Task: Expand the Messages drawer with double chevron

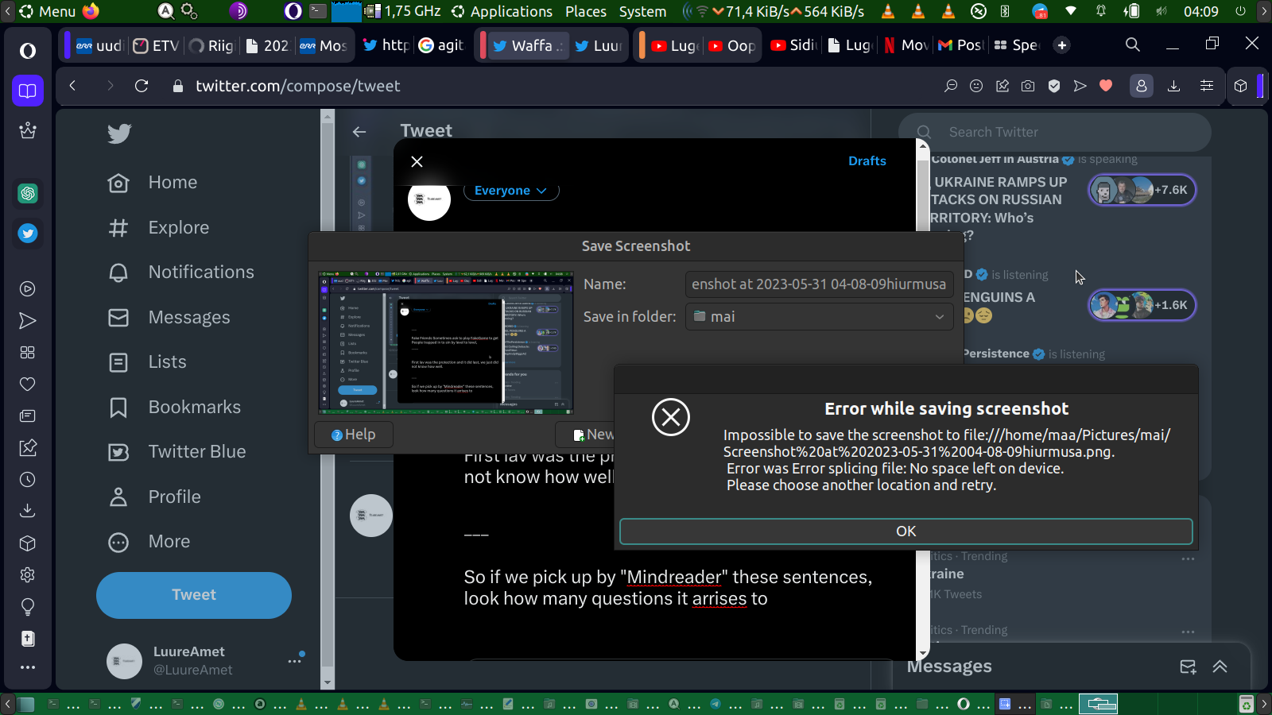Action: 1220,667
